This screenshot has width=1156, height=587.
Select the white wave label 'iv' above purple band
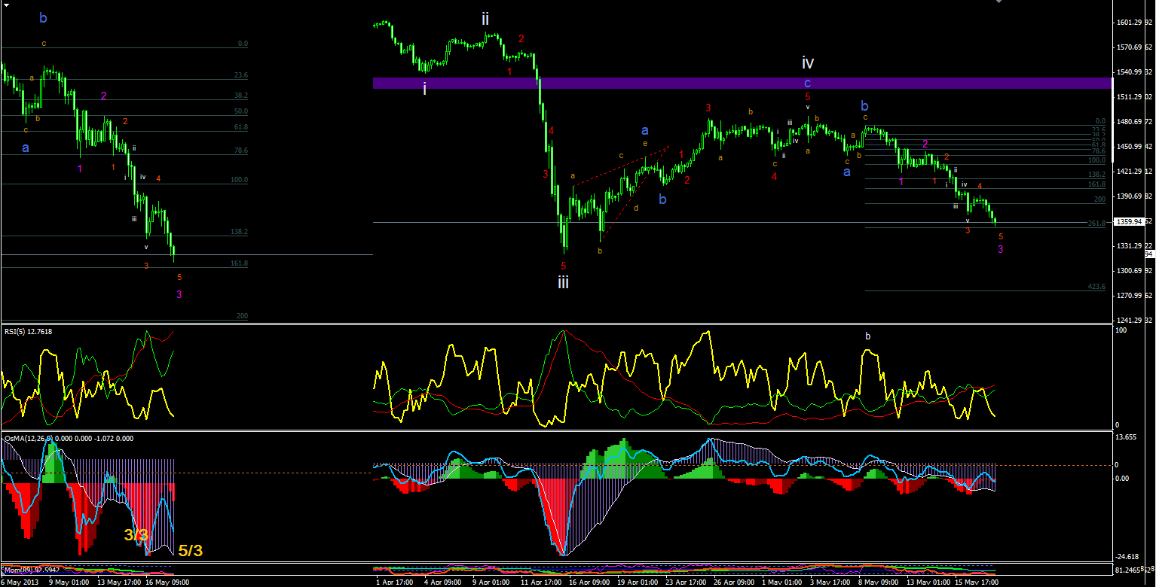pos(808,62)
